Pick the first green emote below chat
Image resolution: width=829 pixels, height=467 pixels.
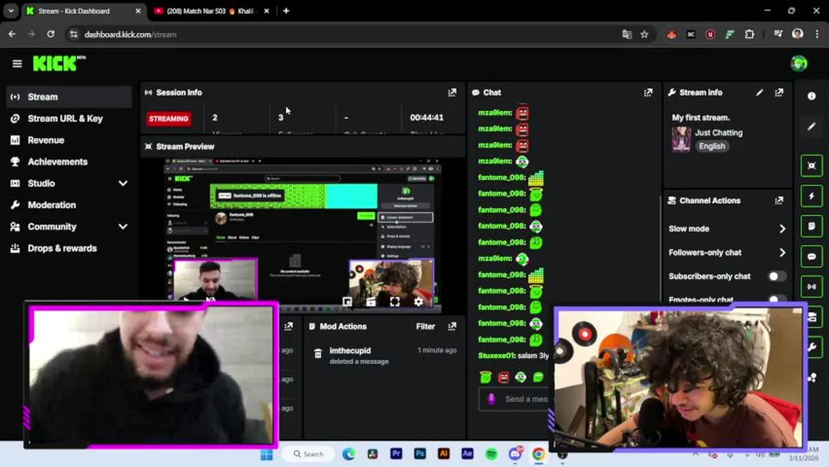[486, 377]
